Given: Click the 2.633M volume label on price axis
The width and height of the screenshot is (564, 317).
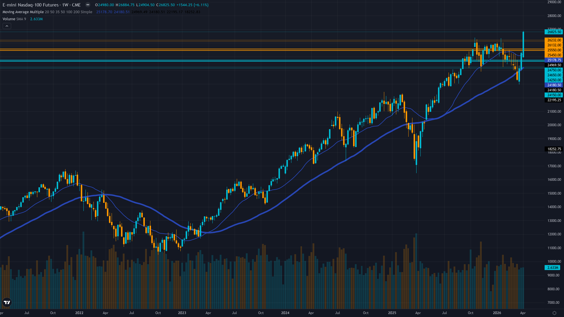Looking at the screenshot, I should (553, 268).
